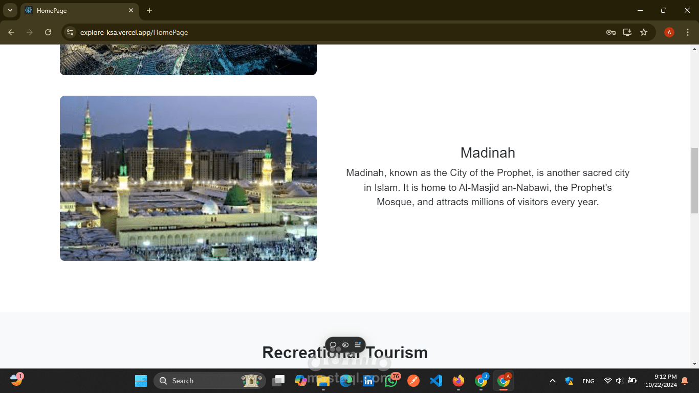Launch Copilot from the taskbar
699x393 pixels.
[301, 381]
